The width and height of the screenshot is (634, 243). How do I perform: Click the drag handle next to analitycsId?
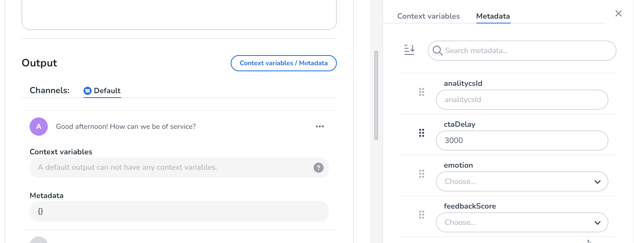[422, 92]
